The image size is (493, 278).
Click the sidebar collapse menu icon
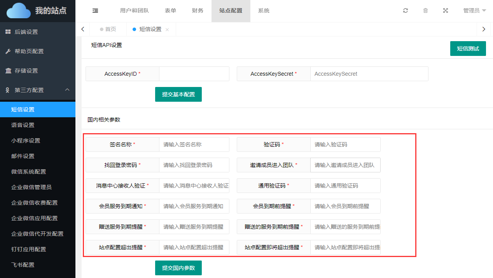95,11
